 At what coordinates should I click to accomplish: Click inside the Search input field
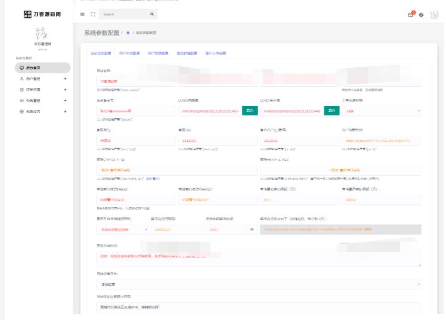coord(121,14)
